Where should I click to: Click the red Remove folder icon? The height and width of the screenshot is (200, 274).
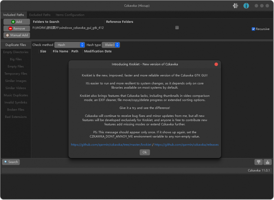10,29
